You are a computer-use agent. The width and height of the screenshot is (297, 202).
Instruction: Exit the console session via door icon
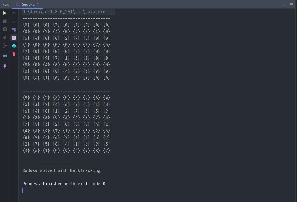[5, 45]
